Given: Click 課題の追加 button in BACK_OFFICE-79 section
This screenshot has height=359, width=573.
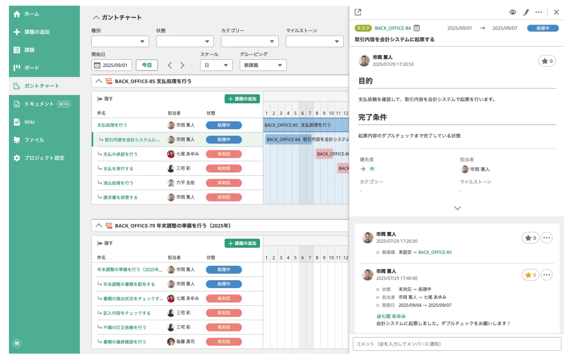Looking at the screenshot, I should (242, 243).
